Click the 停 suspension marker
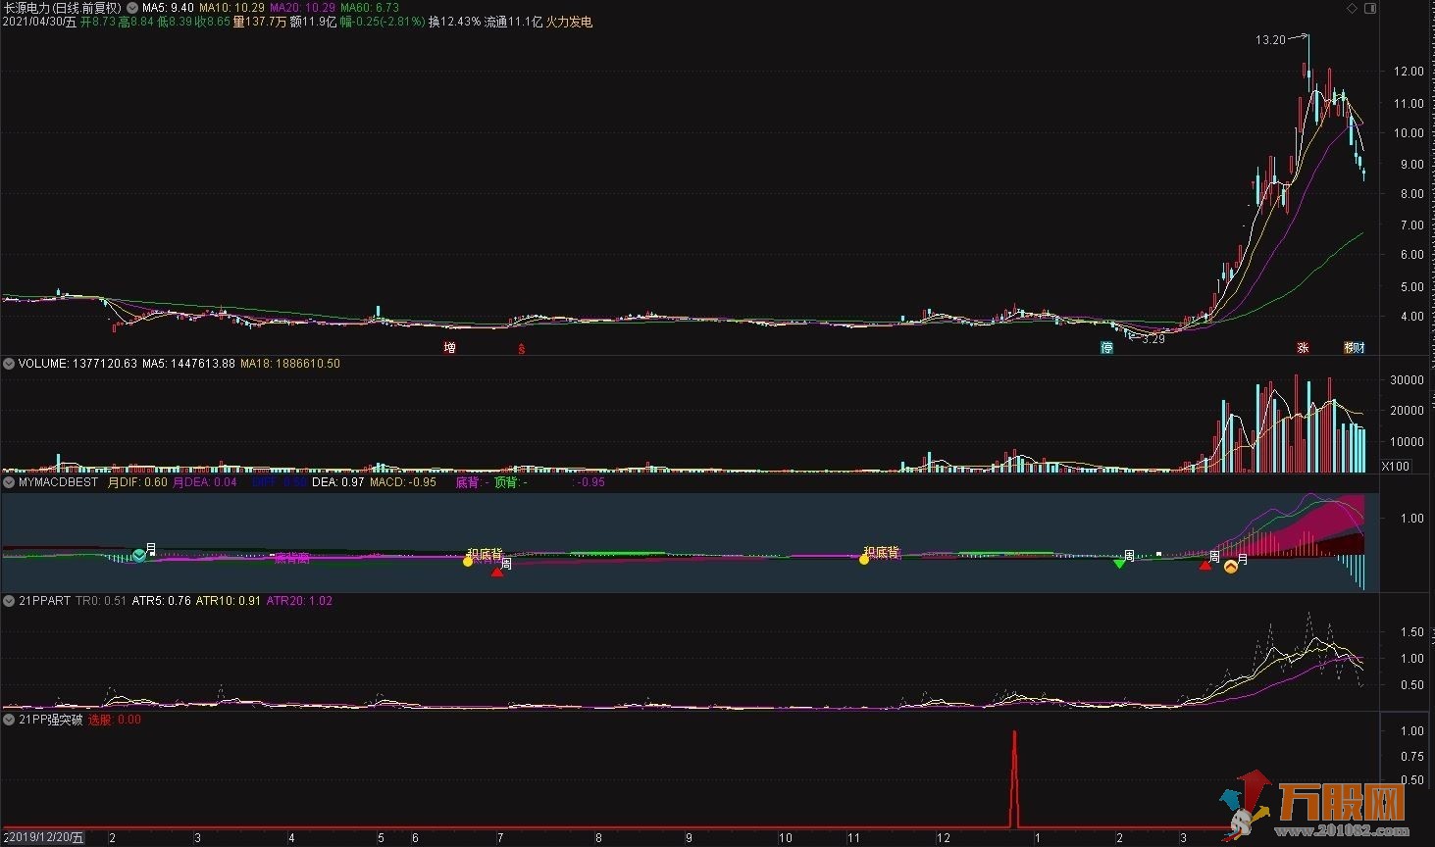Viewport: 1435px width, 847px height. (x=1107, y=347)
